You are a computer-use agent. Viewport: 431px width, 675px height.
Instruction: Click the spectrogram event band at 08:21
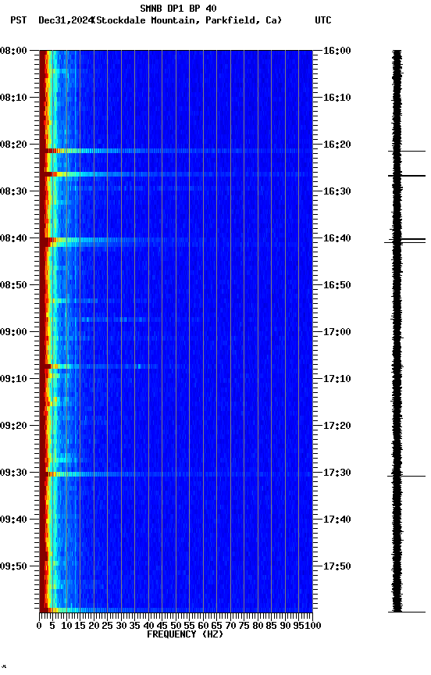click(x=176, y=151)
